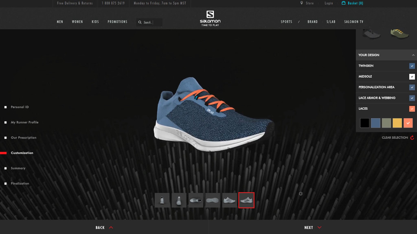Click the Clear Selection reset icon
The height and width of the screenshot is (234, 417).
tap(412, 138)
